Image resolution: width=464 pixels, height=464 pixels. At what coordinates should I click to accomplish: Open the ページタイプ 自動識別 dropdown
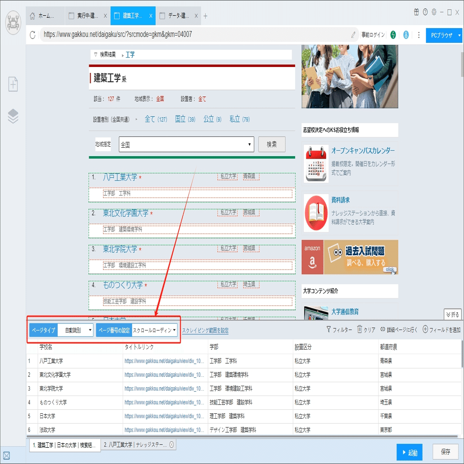75,330
